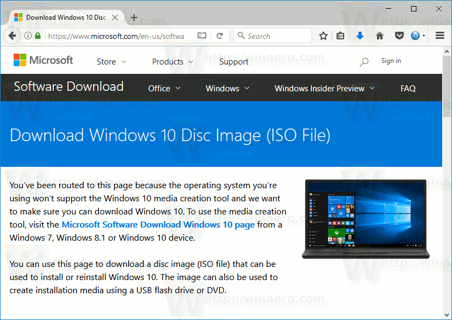Show site information via the info icon

(x=28, y=36)
